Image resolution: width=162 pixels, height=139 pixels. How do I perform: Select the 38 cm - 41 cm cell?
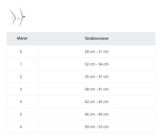[x=97, y=89]
